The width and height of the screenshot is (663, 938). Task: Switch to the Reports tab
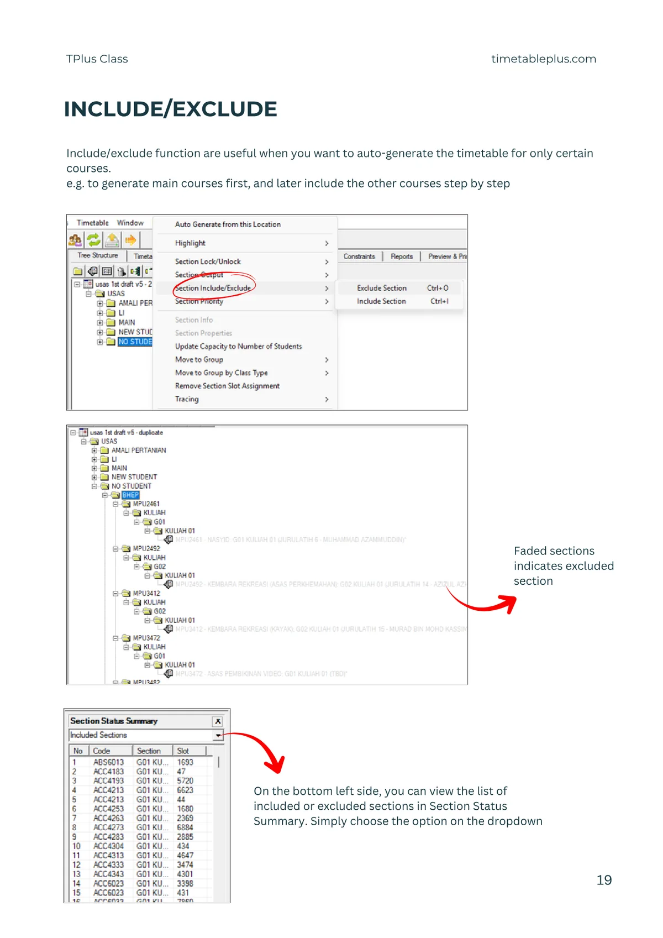[402, 256]
